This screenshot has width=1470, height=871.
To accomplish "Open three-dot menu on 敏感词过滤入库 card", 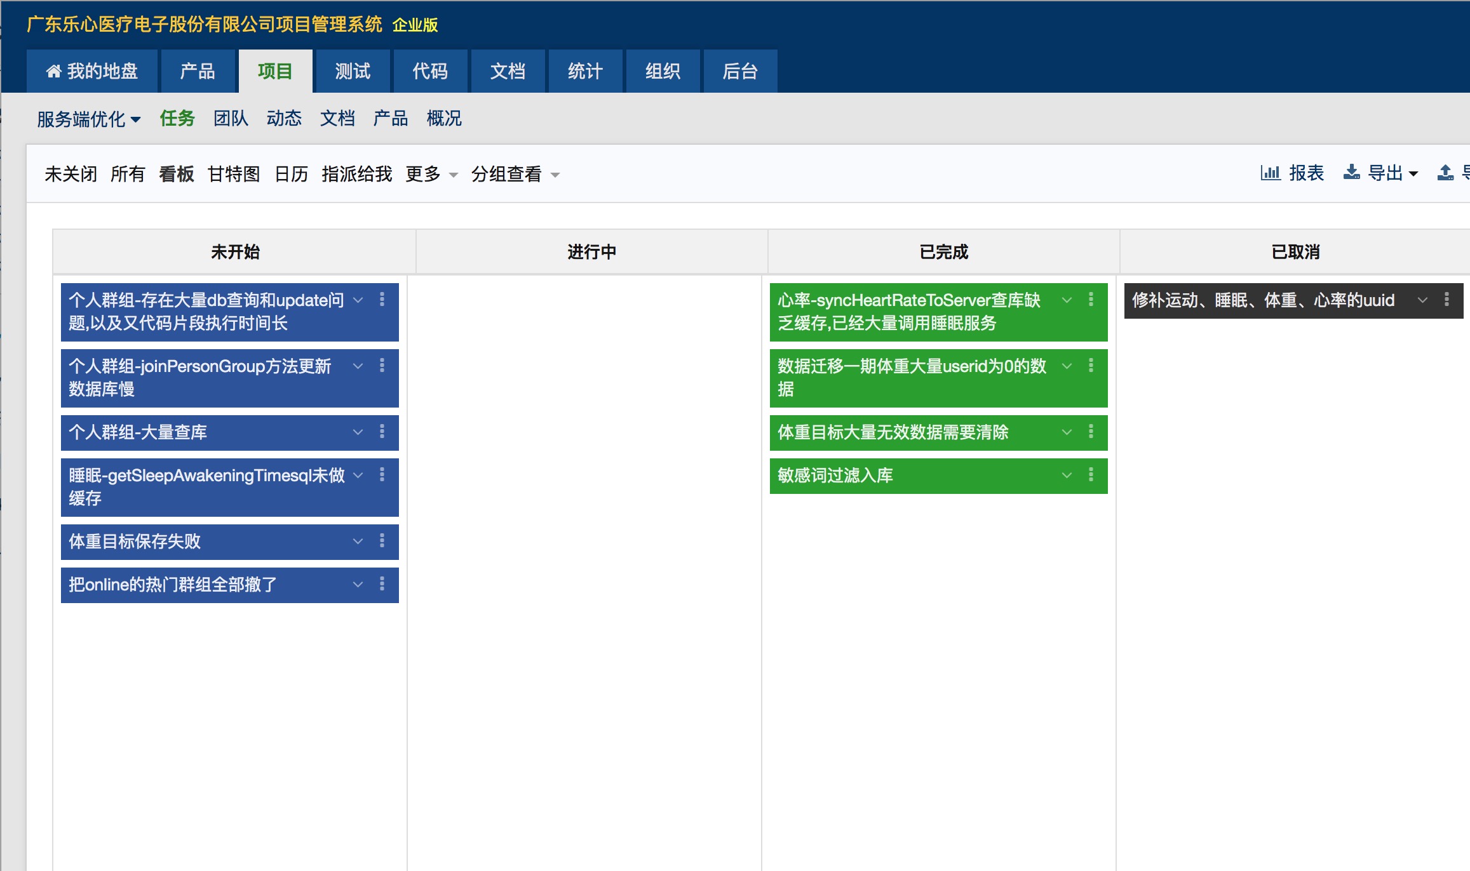I will click(x=1091, y=475).
